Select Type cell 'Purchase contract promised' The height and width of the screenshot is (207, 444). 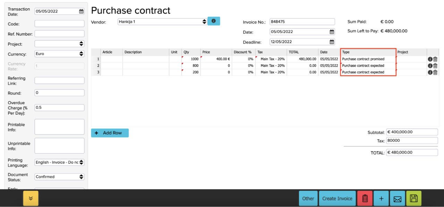tap(368, 59)
